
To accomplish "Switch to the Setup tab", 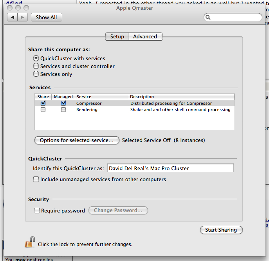I will [x=117, y=36].
